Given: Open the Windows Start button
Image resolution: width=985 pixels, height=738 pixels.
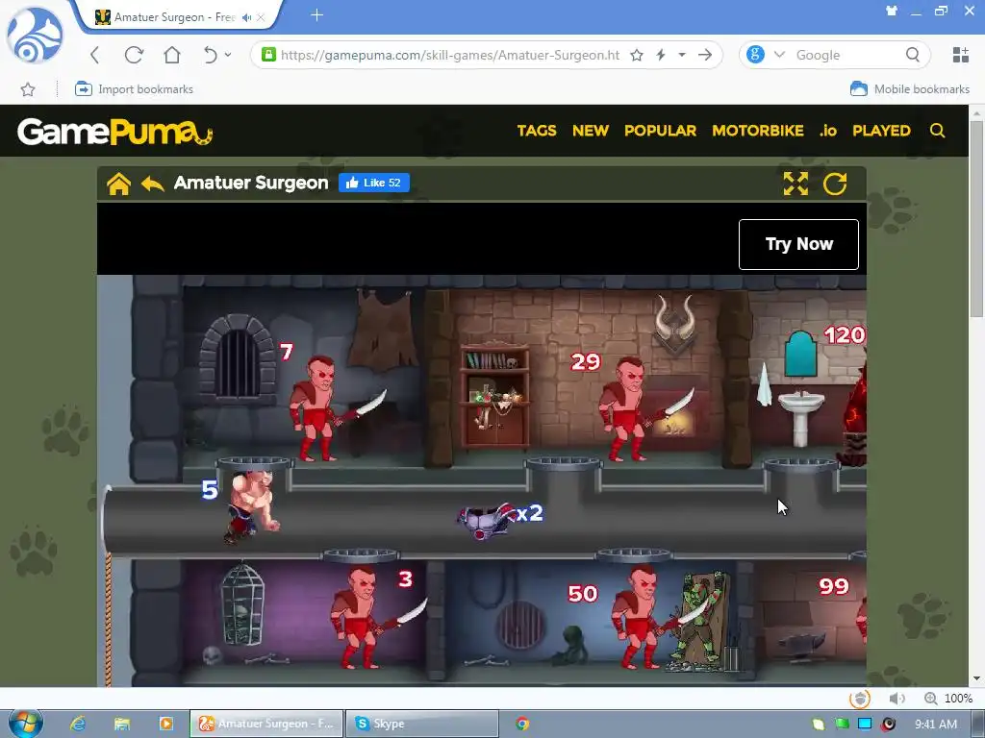Looking at the screenshot, I should 25,723.
